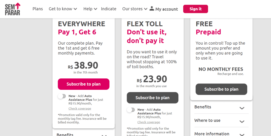Enable Auto Assistance Plus on Flex Toll plan
The height and width of the screenshot is (136, 271).
click(131, 110)
